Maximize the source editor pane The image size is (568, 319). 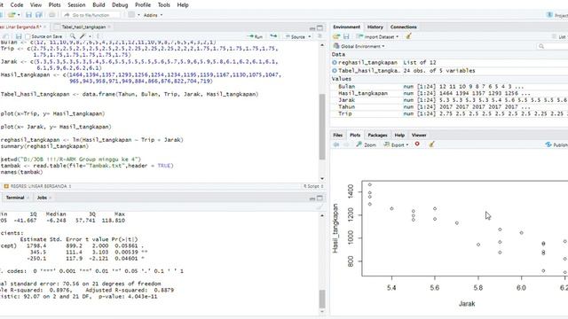coord(319,27)
